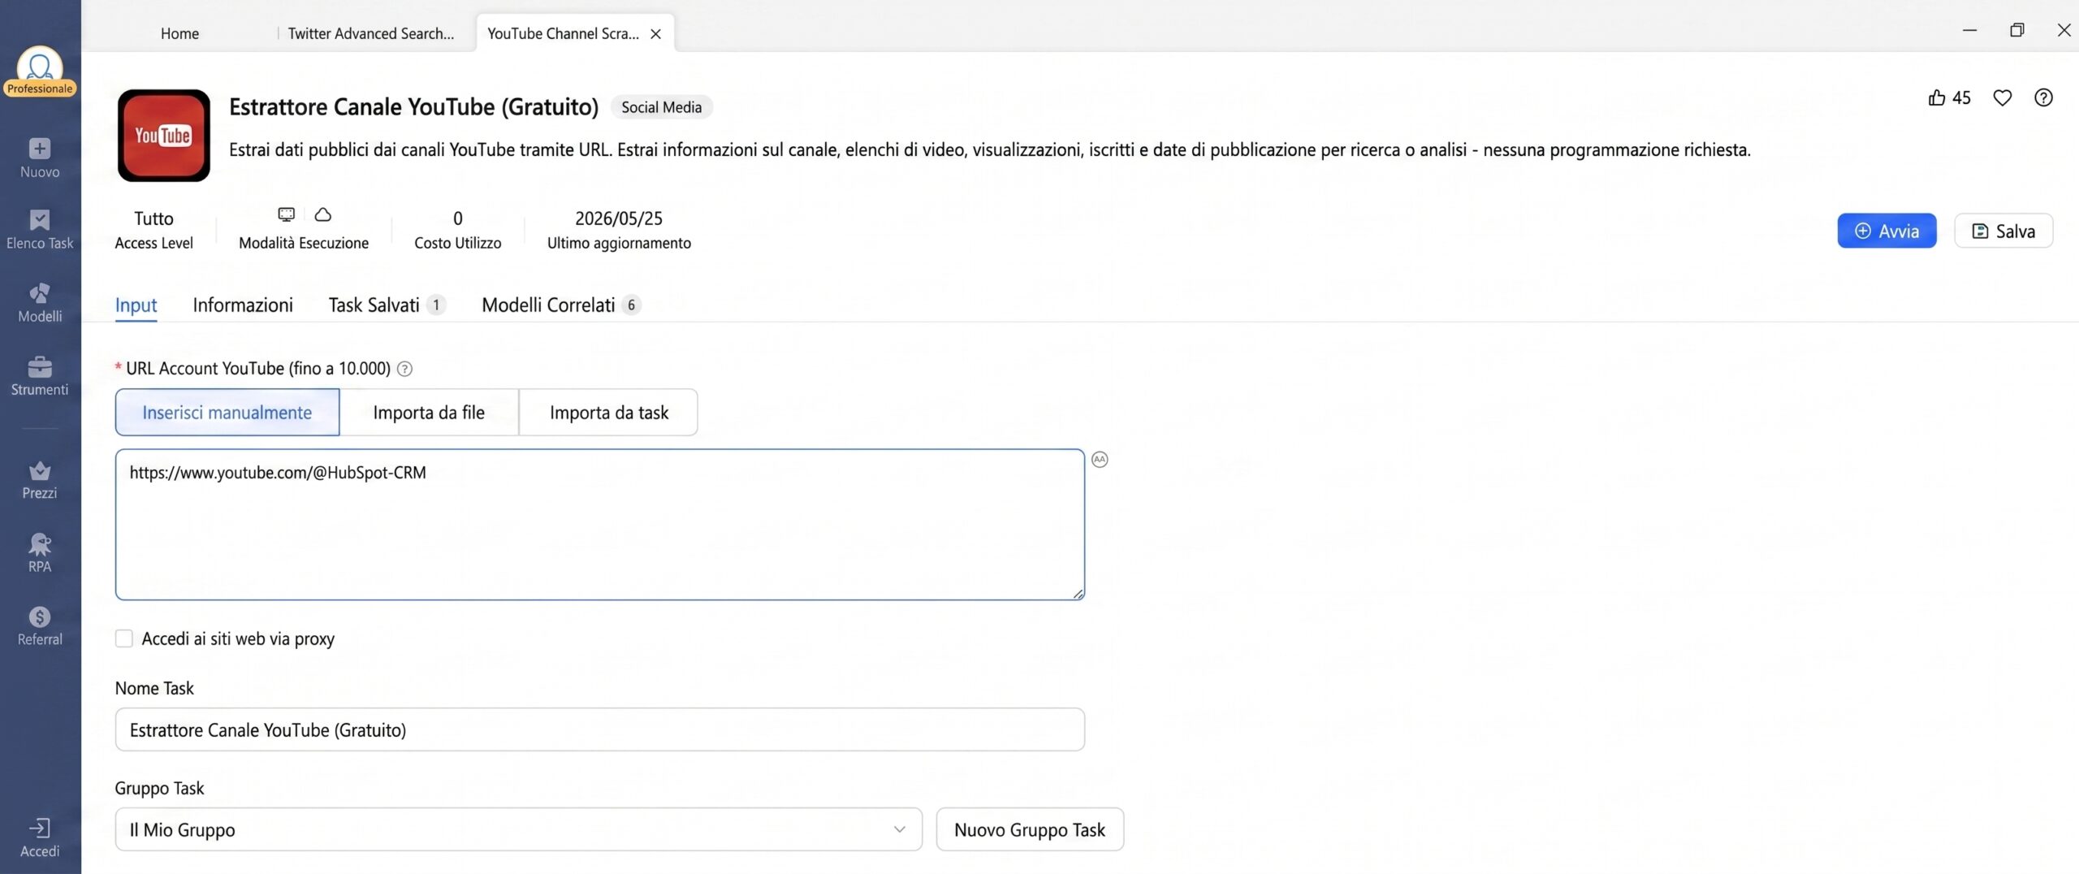Restore down the application window
This screenshot has width=2079, height=874.
tap(2016, 30)
